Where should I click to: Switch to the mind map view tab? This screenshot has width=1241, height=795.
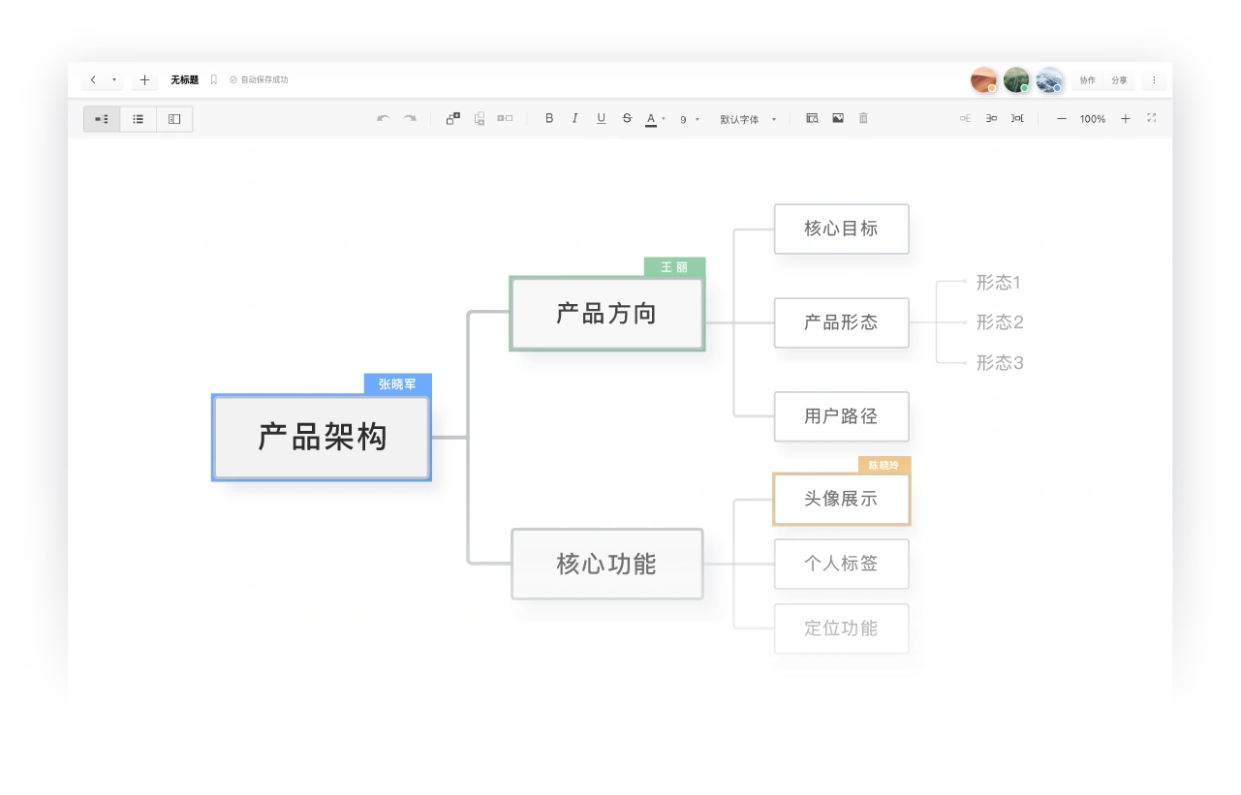[102, 119]
